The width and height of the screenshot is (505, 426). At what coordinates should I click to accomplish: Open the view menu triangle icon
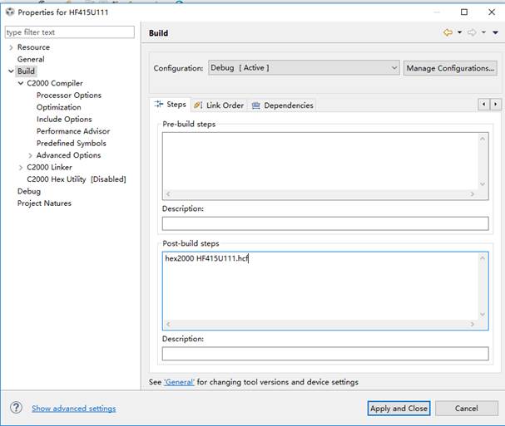tap(495, 32)
